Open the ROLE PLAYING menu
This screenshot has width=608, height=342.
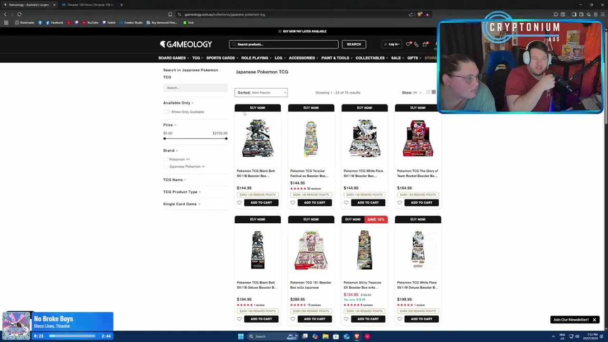(256, 58)
